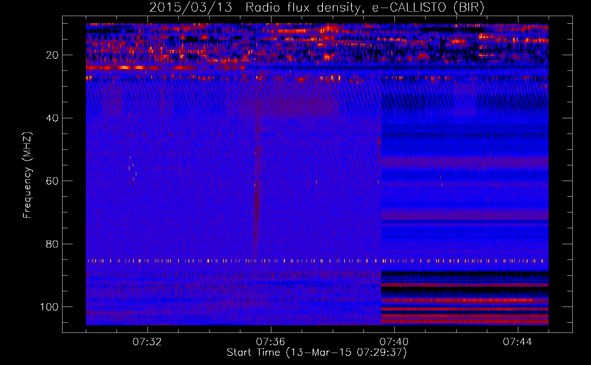The width and height of the screenshot is (591, 365).
Task: Click the time tick label '07:40'
Action: [x=394, y=342]
